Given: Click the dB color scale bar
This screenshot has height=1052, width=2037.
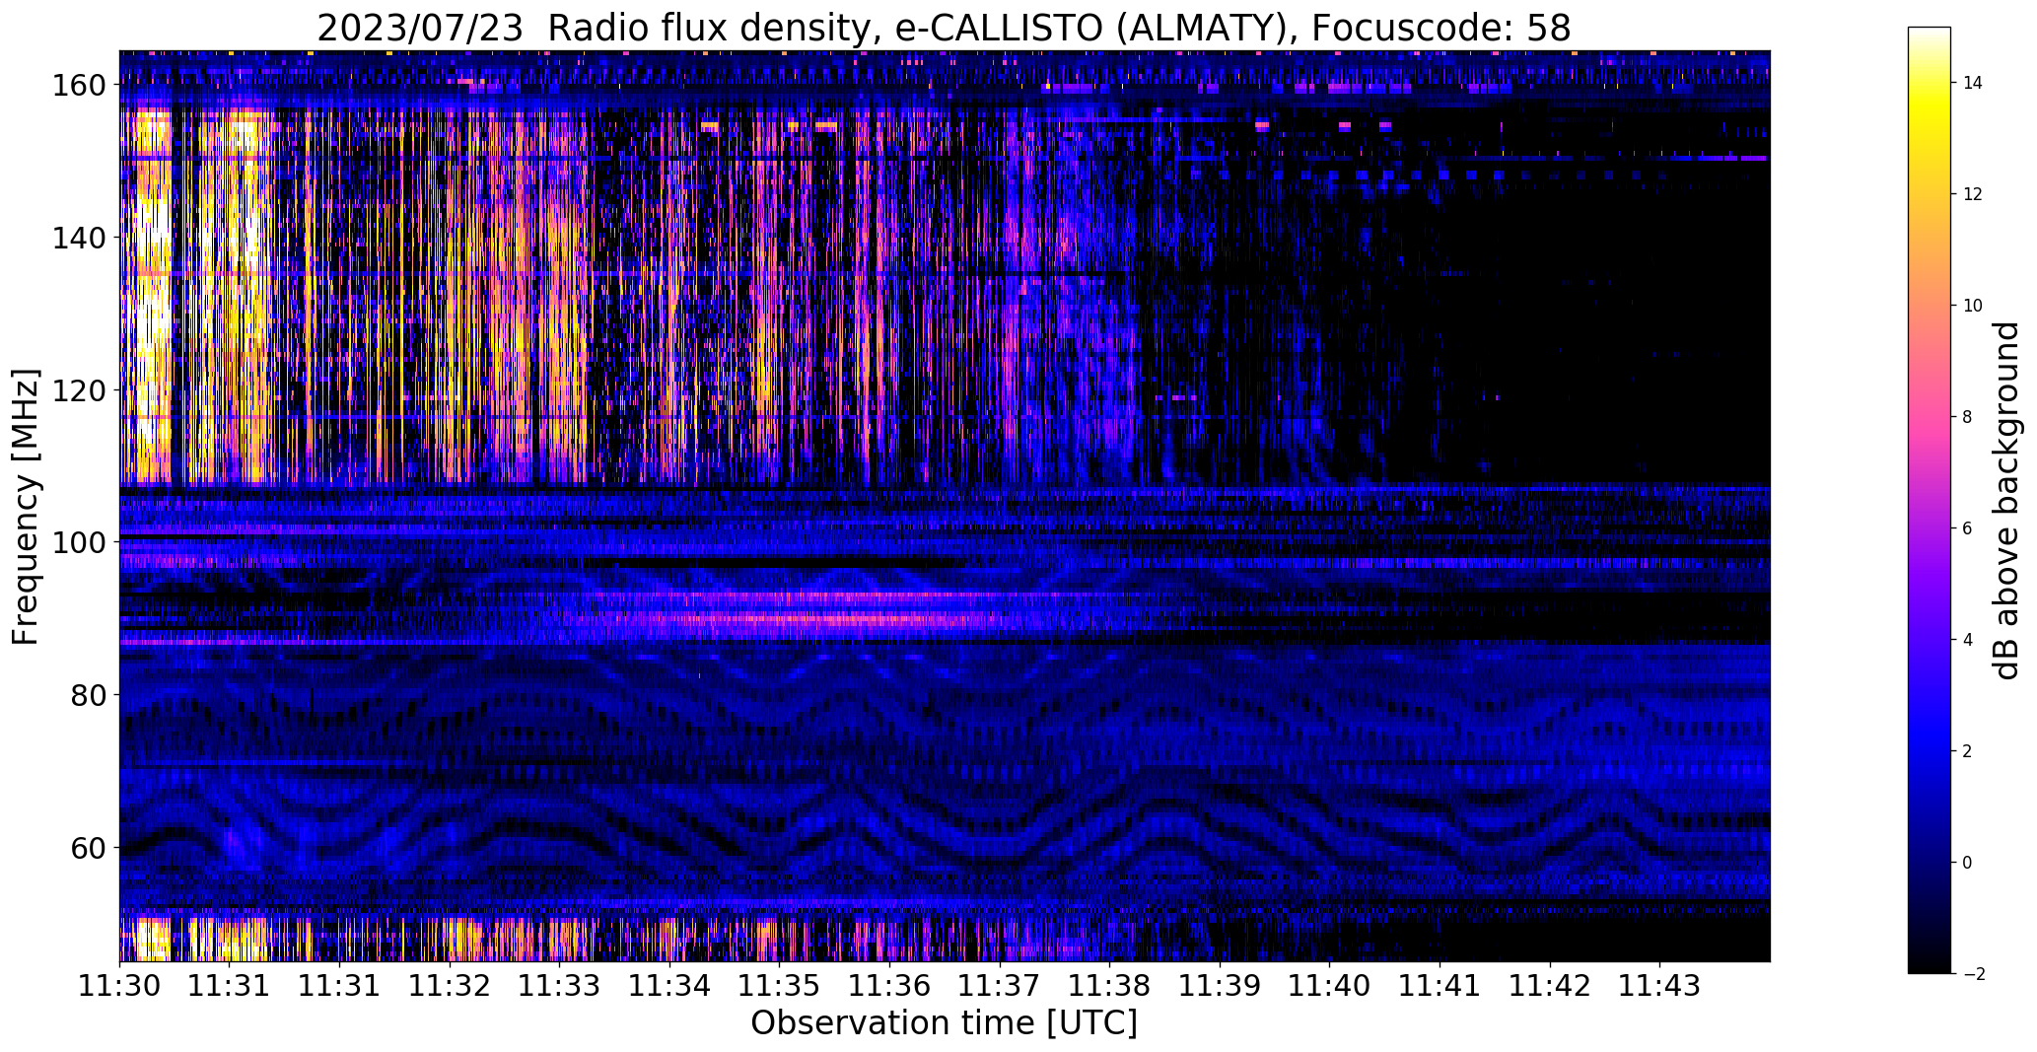Looking at the screenshot, I should coord(1930,500).
